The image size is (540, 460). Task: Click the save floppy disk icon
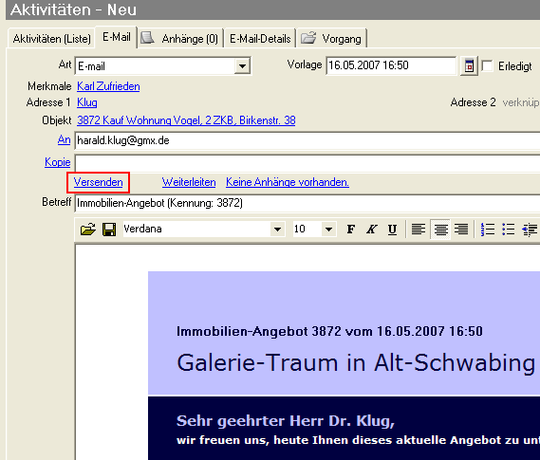[109, 230]
